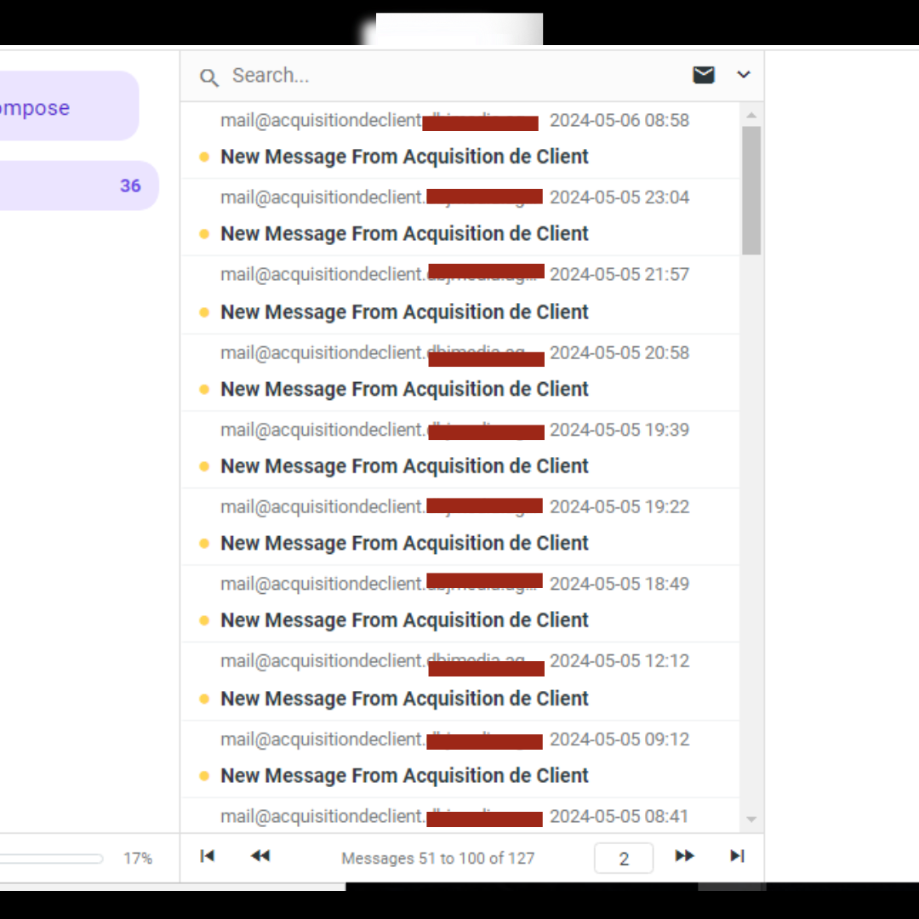Toggle unread dot on the 21:57 message
This screenshot has height=919, width=919.
pos(204,312)
